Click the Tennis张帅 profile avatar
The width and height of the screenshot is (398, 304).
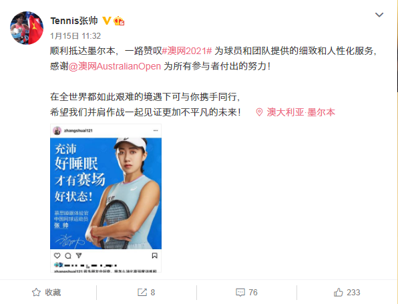27,28
